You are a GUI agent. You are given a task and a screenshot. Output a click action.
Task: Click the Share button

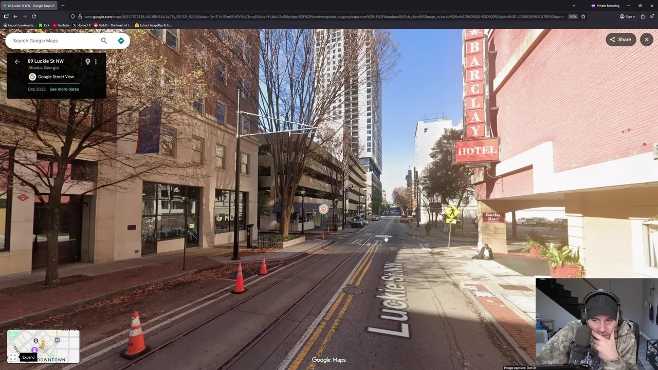[x=620, y=40]
